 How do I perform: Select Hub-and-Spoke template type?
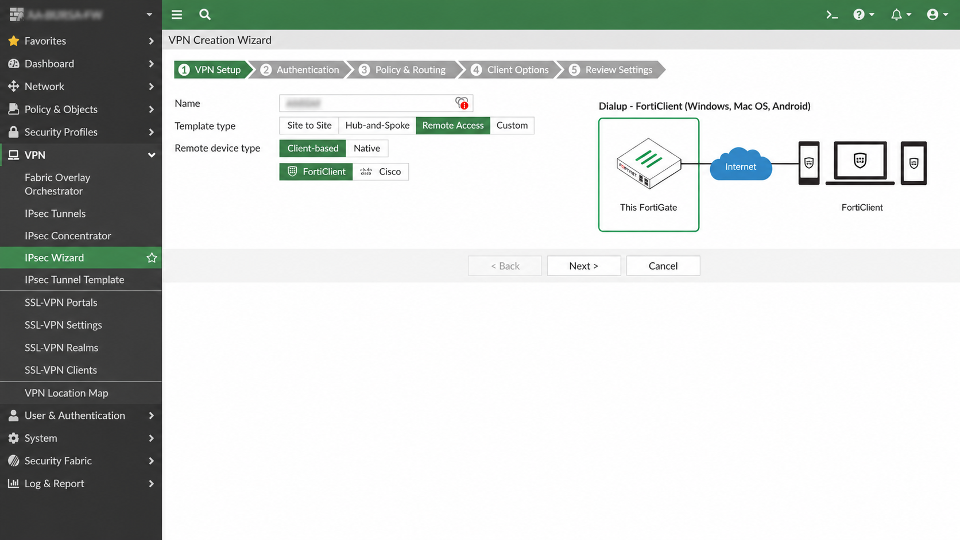pyautogui.click(x=377, y=126)
